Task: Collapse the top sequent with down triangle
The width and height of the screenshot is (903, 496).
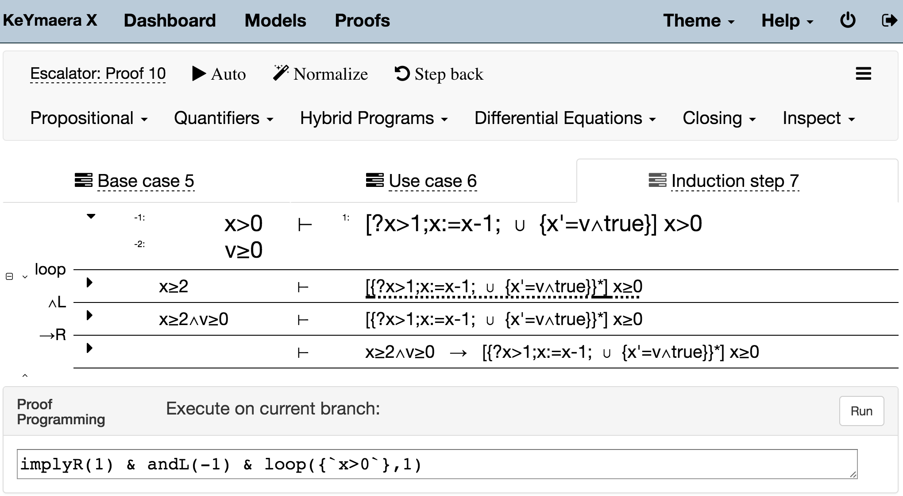Action: [x=91, y=217]
